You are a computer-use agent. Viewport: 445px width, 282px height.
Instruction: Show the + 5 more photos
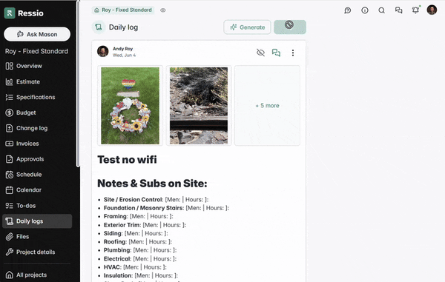[x=267, y=106]
